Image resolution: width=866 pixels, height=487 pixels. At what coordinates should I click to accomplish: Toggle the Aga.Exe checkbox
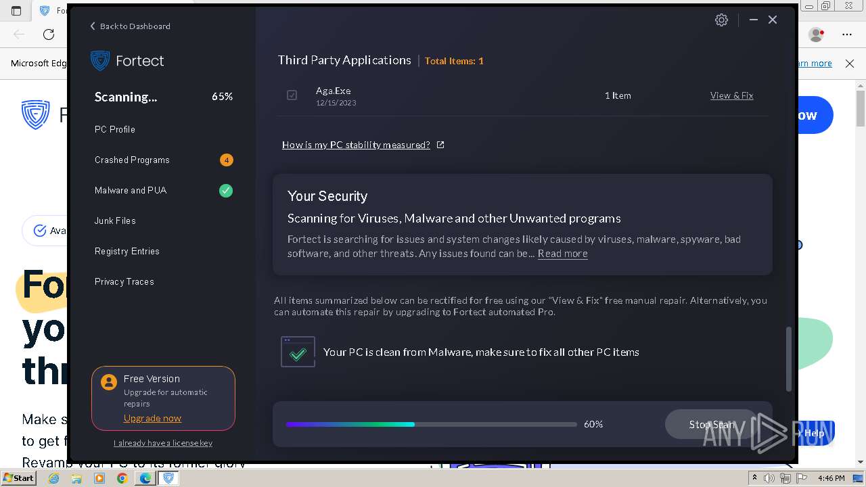tap(292, 95)
